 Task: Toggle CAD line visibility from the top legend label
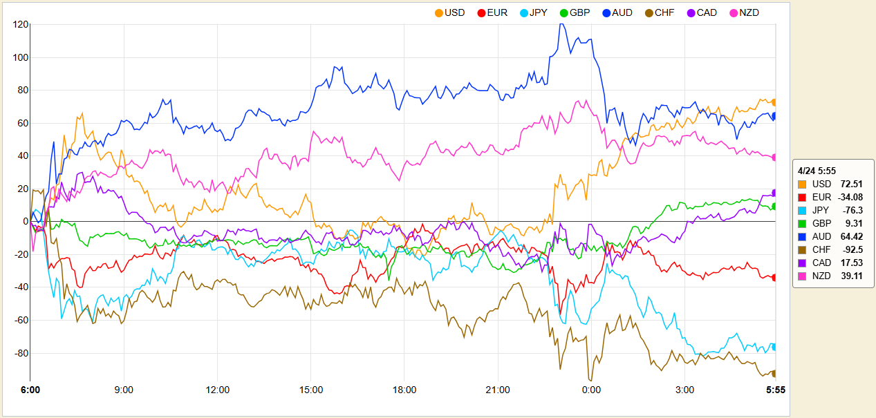pos(707,12)
